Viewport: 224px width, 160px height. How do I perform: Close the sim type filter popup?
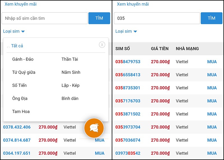click(x=102, y=45)
